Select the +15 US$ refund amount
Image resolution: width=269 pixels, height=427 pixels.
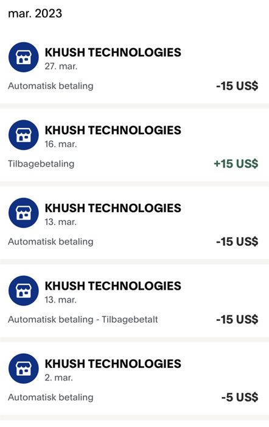click(236, 163)
